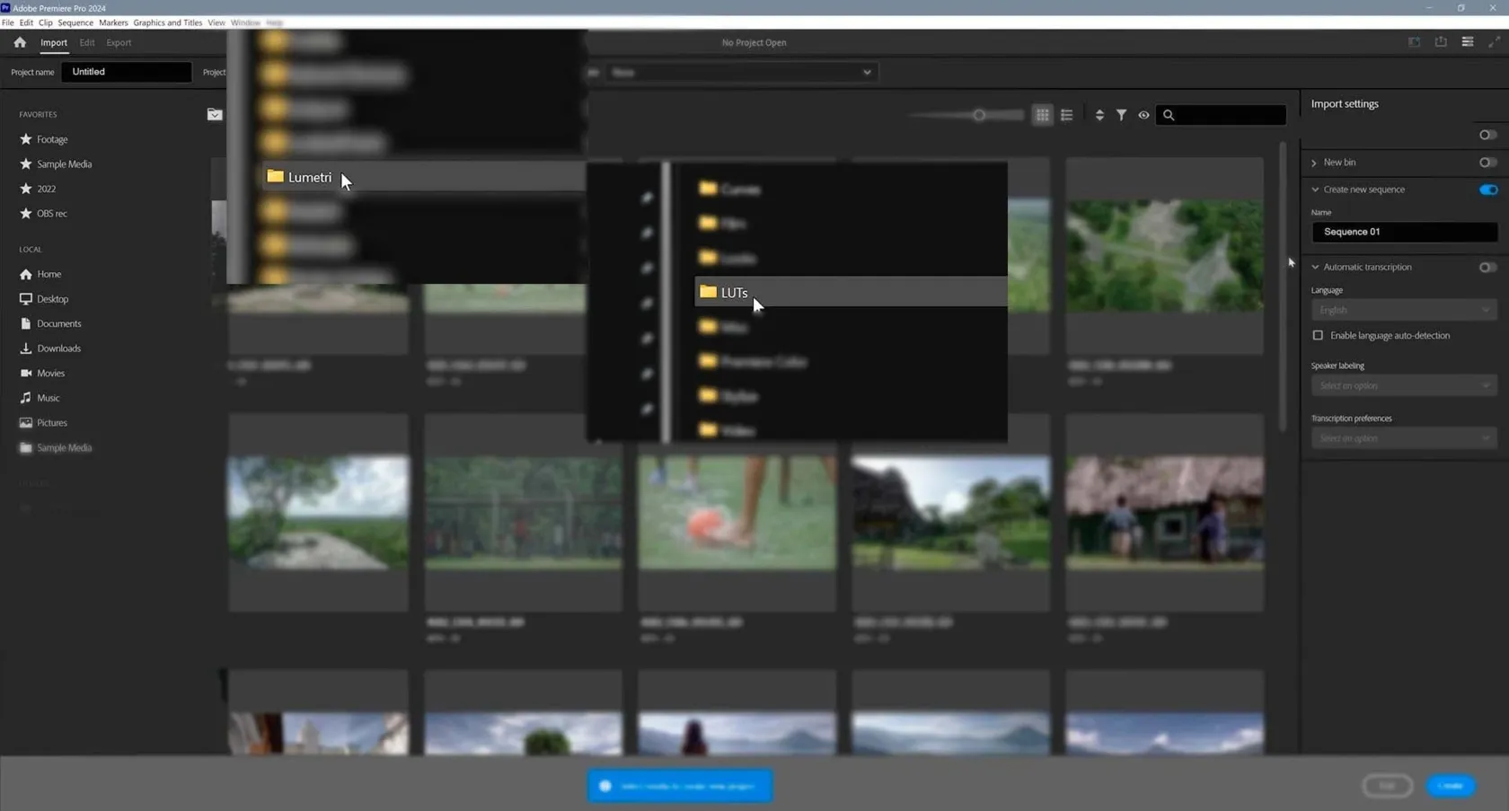The height and width of the screenshot is (811, 1509).
Task: Open the Language dropdown
Action: click(1403, 310)
